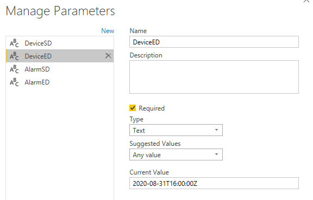Click into the Name field containing DeviceED
313x200 pixels.
point(214,42)
